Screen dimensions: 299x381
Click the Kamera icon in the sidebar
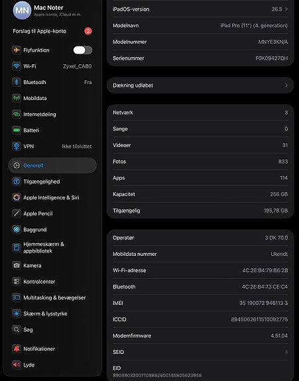17,266
